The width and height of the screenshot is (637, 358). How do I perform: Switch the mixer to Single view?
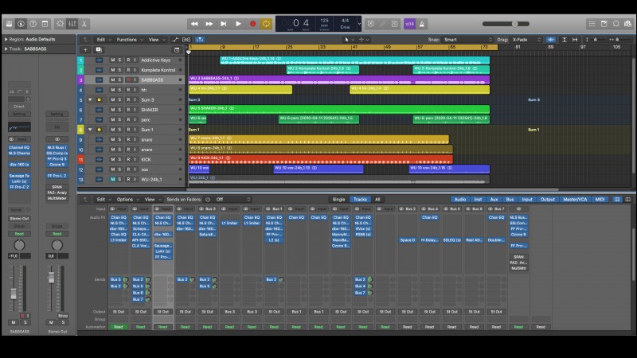[x=339, y=200]
